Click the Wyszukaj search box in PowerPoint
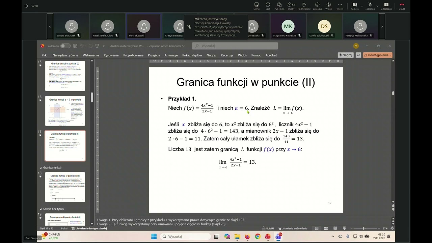 click(235, 46)
